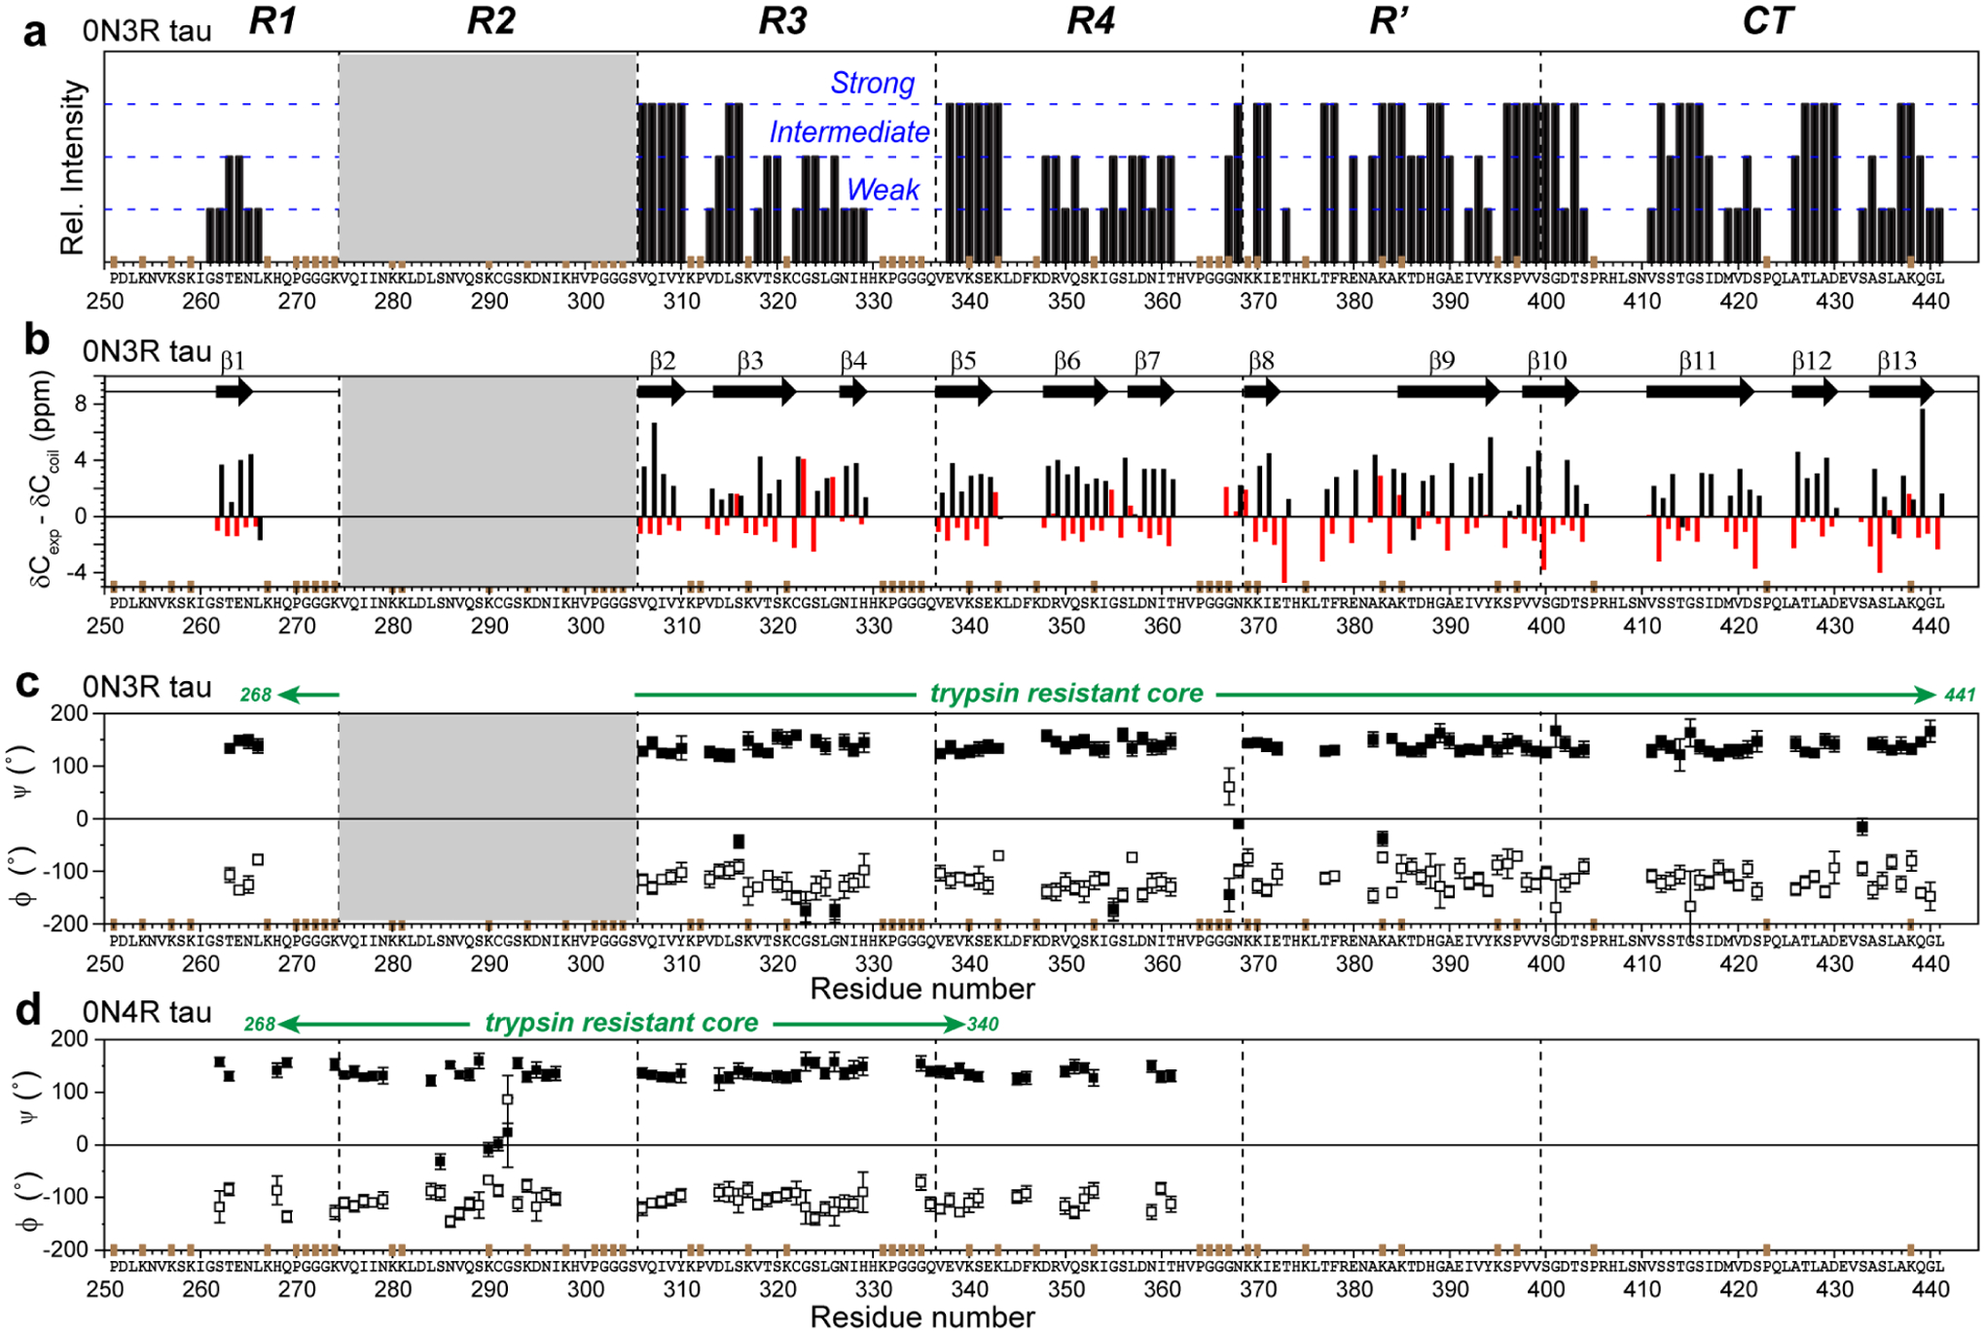Click the 'Intermediate' intensity label
This screenshot has width=1985, height=1334.
click(x=849, y=132)
